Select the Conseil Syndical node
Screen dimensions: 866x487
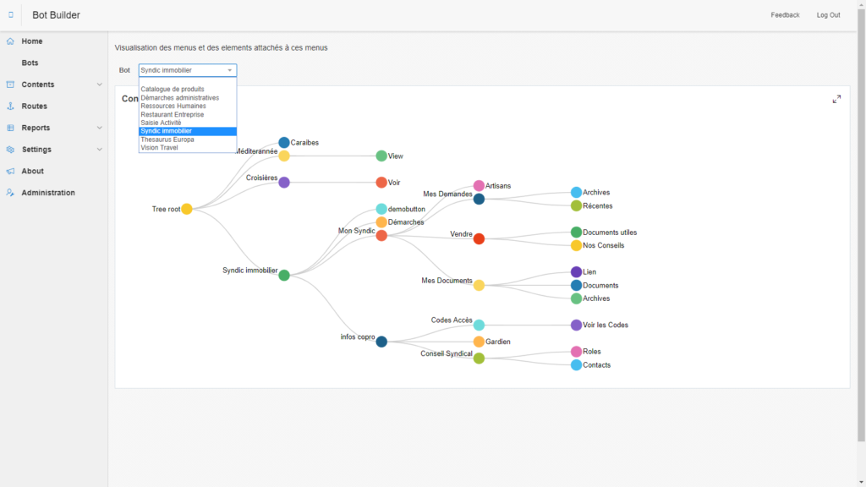coord(479,358)
